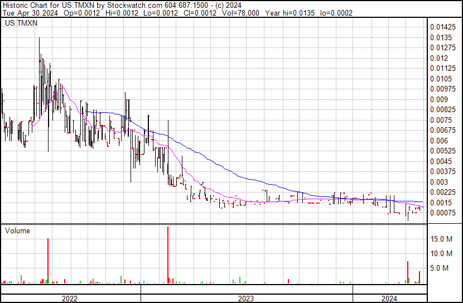Select the 0.01125 price axis label
Screen dimensions: 463x303
(443, 68)
